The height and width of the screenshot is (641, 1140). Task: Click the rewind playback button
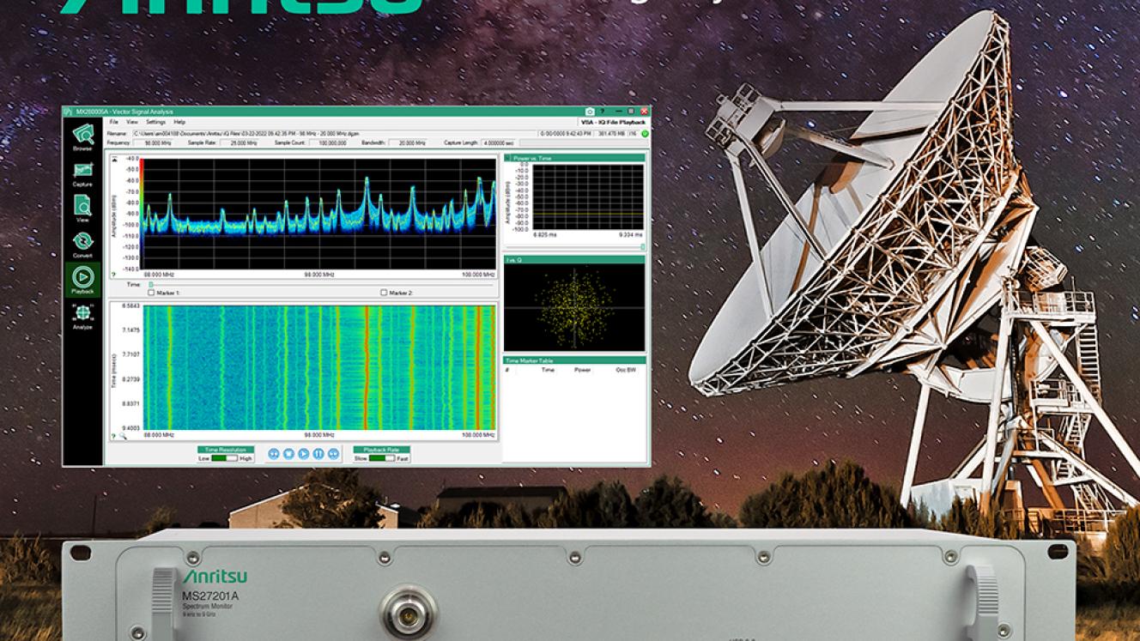point(274,454)
